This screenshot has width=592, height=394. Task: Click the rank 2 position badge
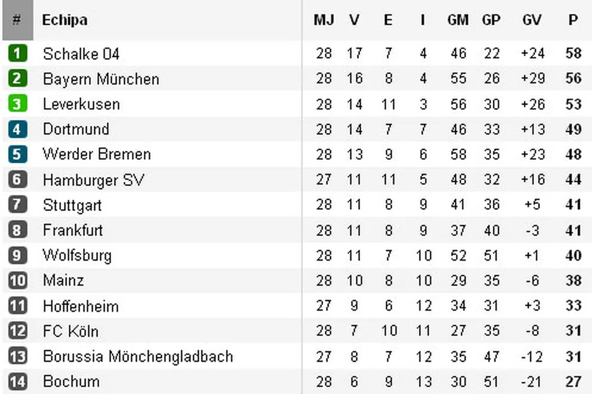point(17,79)
